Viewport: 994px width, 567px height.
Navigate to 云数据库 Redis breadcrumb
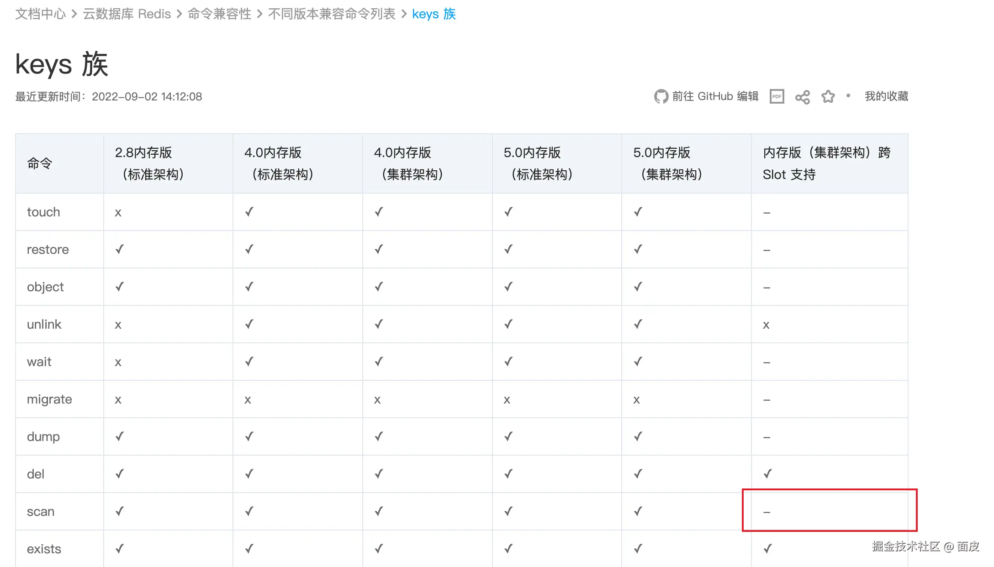coord(127,14)
